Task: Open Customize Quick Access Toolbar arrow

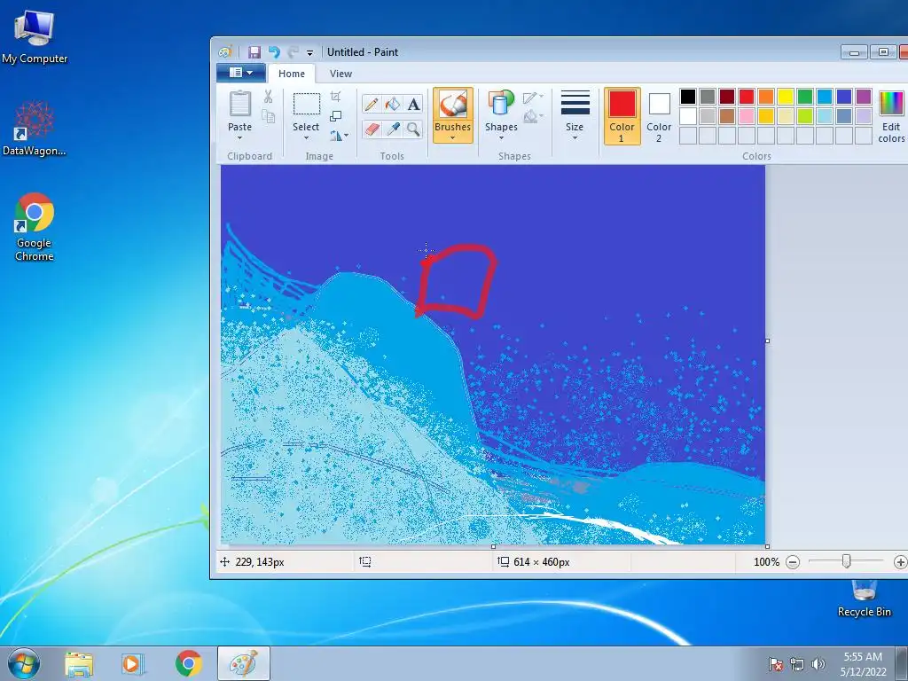Action: pyautogui.click(x=309, y=52)
